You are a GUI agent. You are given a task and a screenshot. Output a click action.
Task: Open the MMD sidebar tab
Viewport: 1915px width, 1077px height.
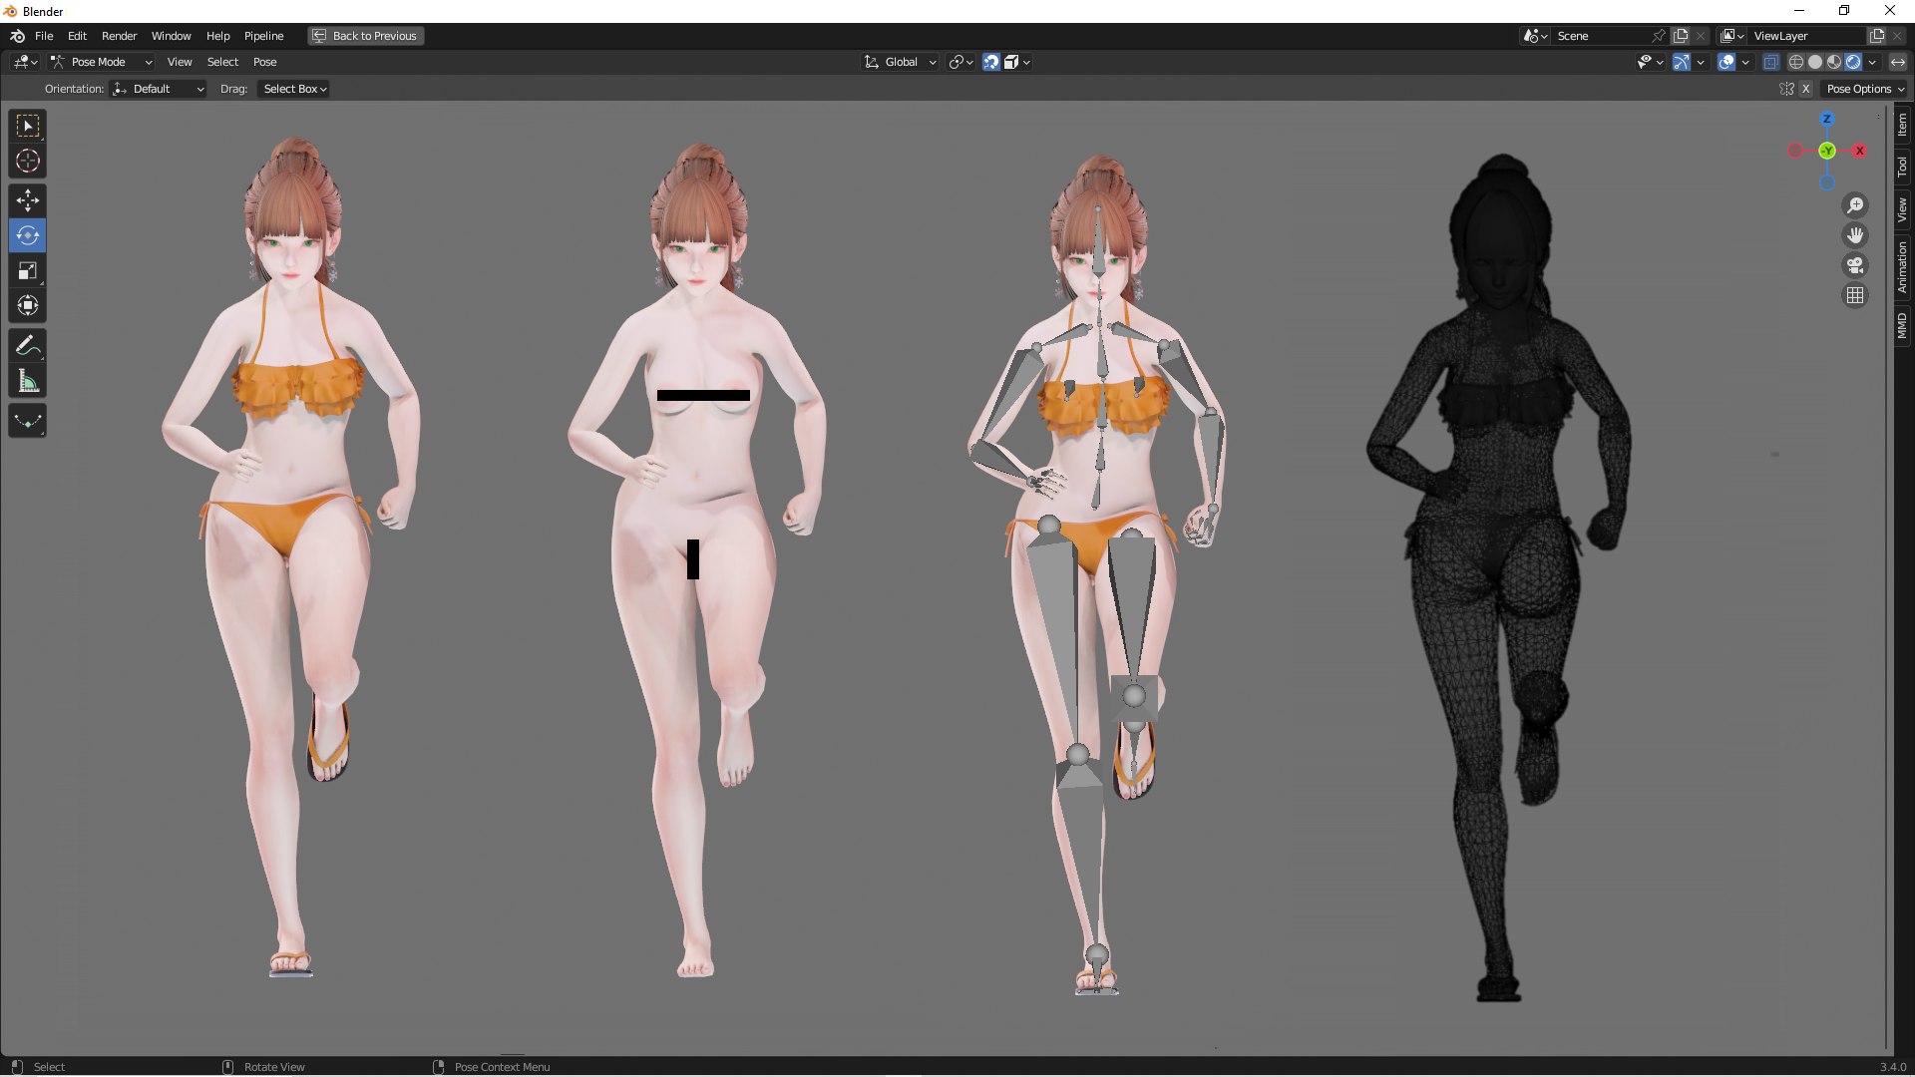click(1902, 325)
